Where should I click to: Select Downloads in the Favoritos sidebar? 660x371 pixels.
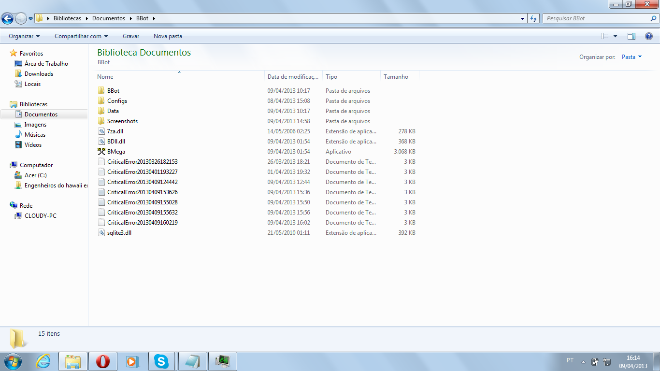(39, 74)
